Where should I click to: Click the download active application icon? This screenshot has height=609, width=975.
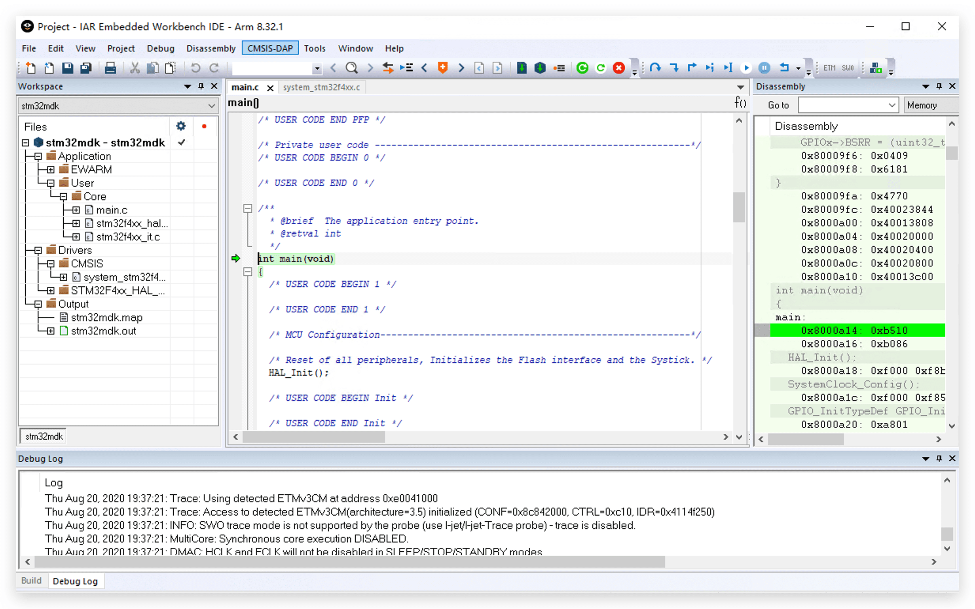(876, 68)
